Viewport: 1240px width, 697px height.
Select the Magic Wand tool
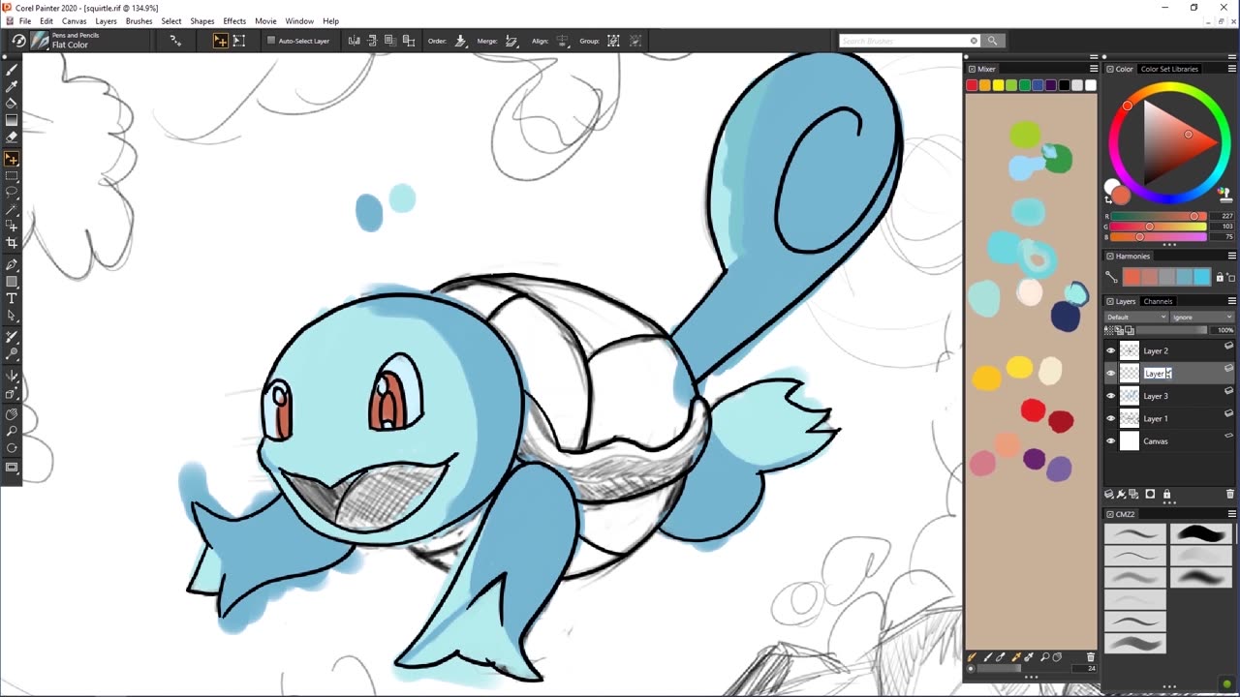pos(12,209)
